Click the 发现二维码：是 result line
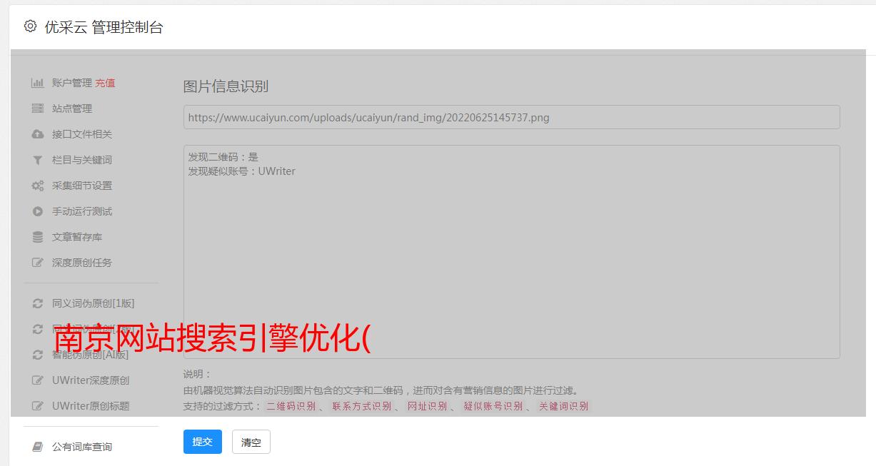The image size is (876, 466). [x=223, y=157]
